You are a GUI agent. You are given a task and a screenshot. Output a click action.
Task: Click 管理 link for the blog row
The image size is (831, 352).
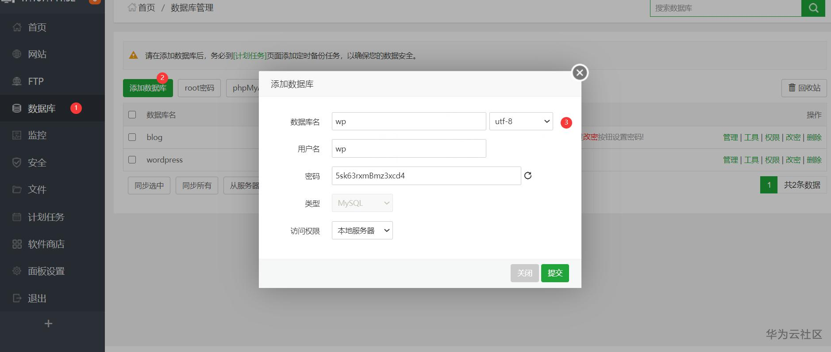[x=731, y=137]
